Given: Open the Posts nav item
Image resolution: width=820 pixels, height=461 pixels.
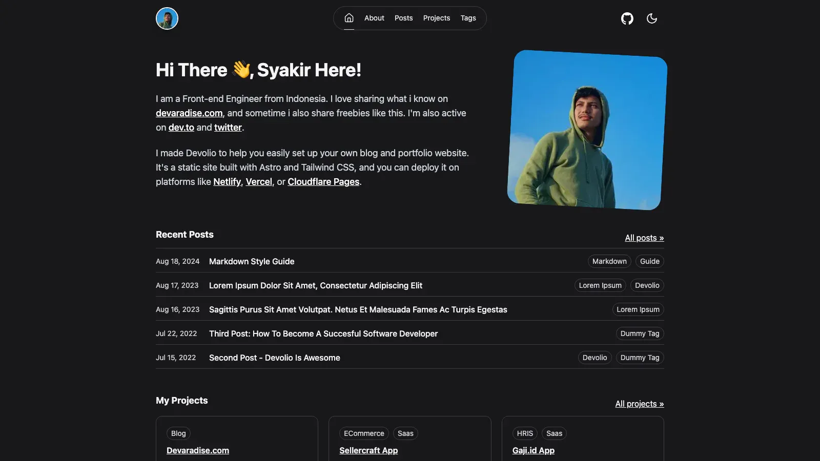Looking at the screenshot, I should coord(403,18).
